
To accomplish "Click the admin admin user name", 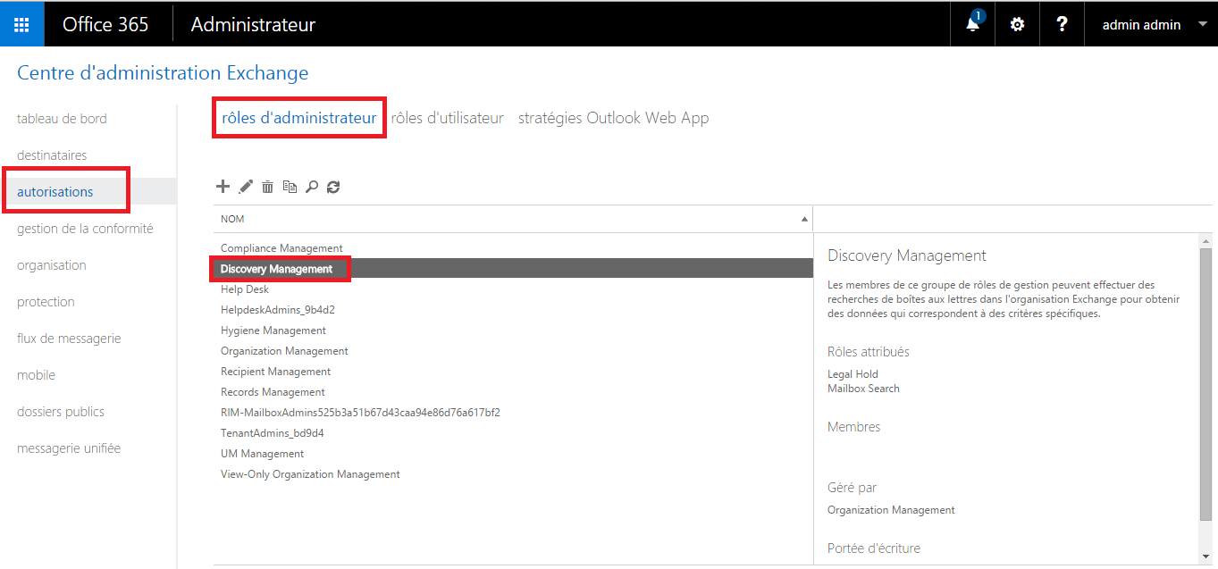I will [x=1141, y=25].
